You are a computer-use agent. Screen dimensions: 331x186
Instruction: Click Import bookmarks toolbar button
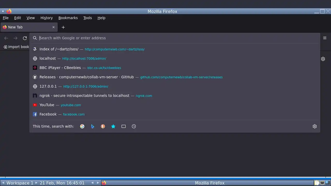16,47
